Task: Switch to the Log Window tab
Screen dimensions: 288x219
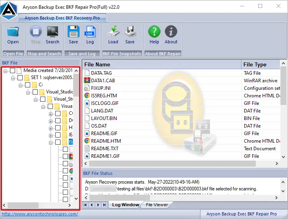Action: 126,205
